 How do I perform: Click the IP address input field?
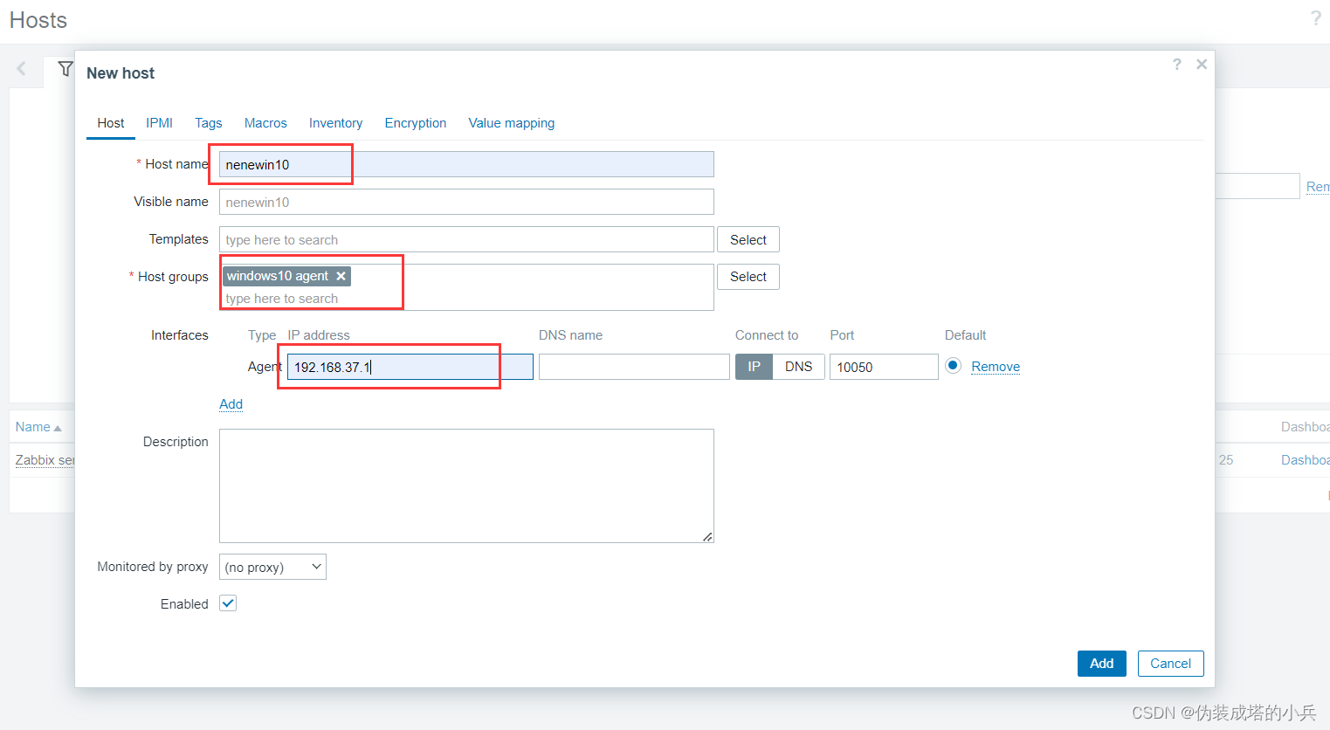pyautogui.click(x=410, y=367)
